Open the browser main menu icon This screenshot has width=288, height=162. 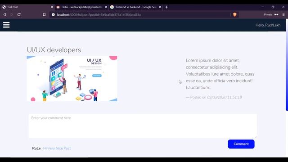tap(283, 14)
